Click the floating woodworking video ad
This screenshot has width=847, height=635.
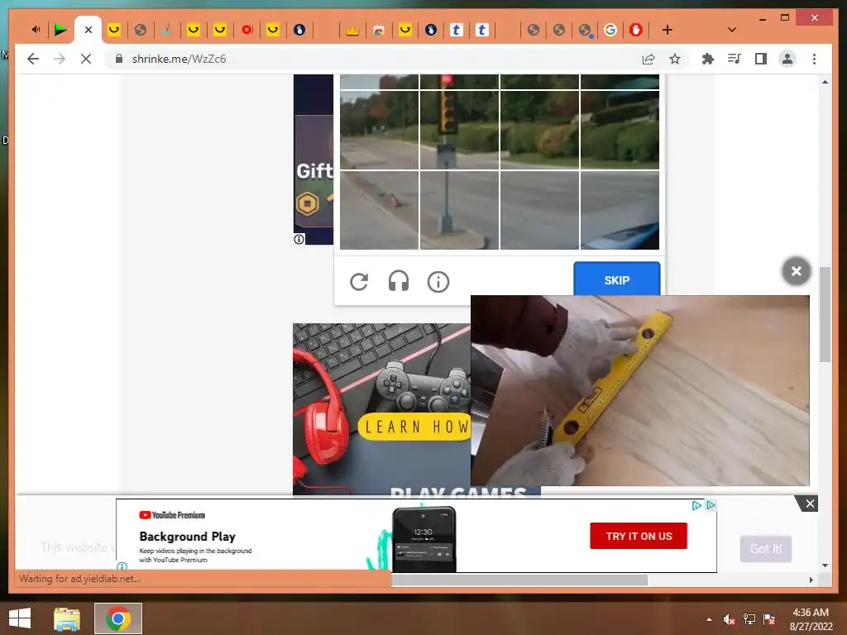point(640,390)
